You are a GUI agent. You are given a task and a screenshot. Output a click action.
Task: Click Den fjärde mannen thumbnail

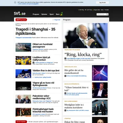click(100, 107)
